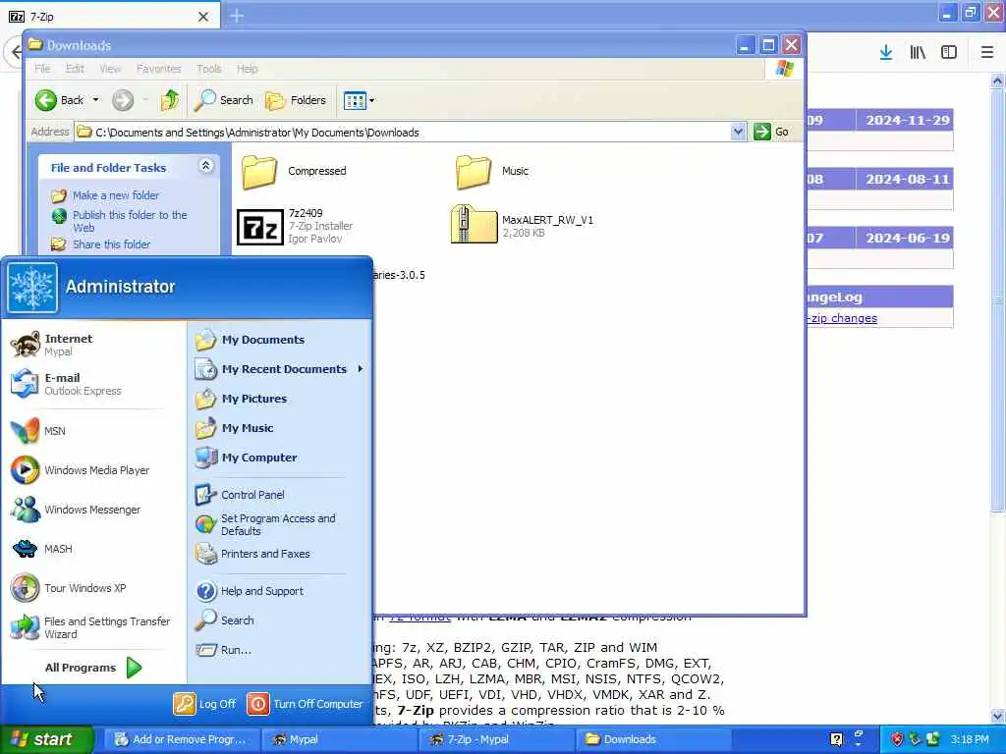Click Turn Off Computer button
Viewport: 1006px width, 754px height.
(x=305, y=704)
